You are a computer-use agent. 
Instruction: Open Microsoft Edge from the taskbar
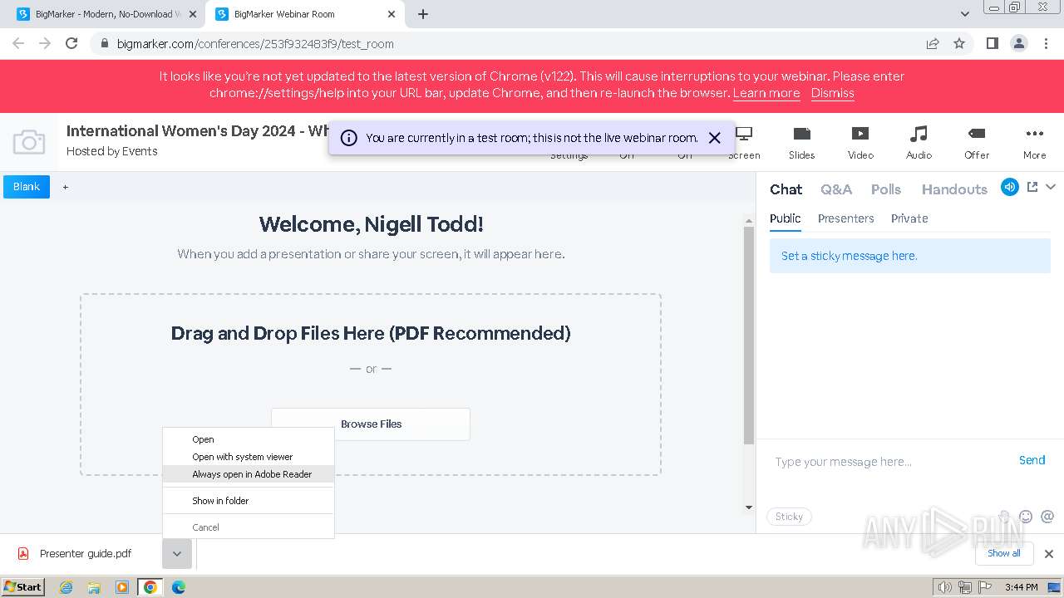click(x=178, y=587)
